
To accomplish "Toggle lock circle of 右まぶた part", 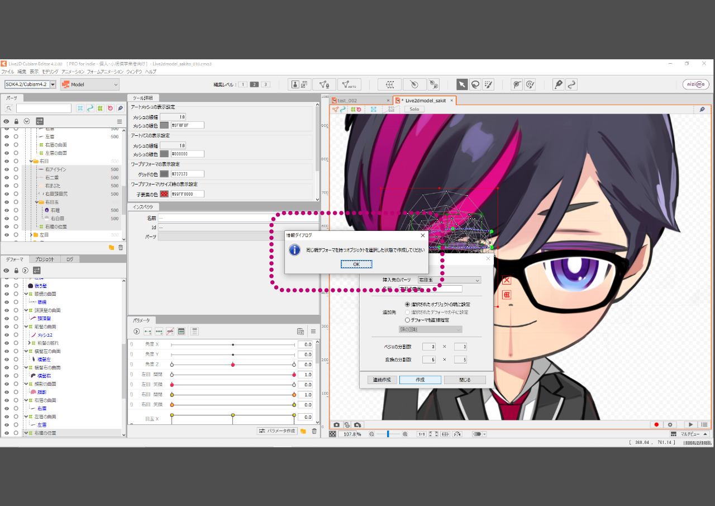I will click(16, 186).
